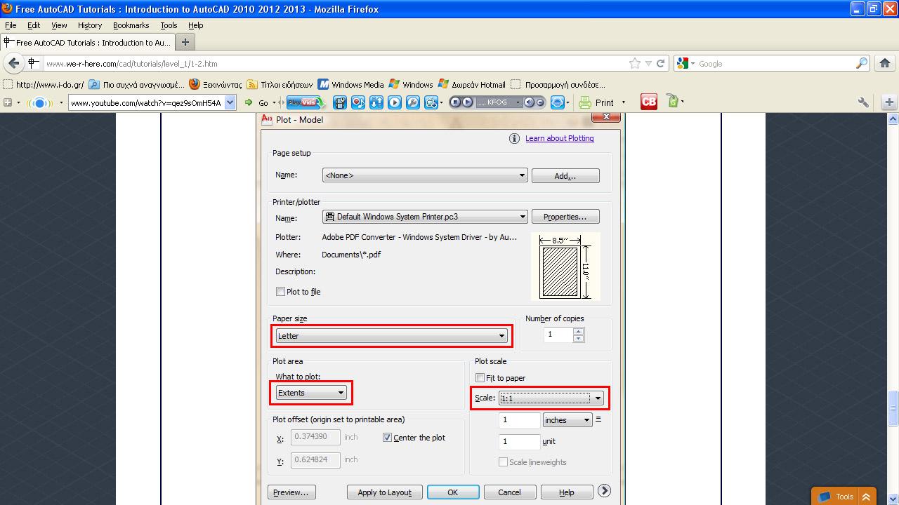Click the scale inches value field

[x=519, y=420]
